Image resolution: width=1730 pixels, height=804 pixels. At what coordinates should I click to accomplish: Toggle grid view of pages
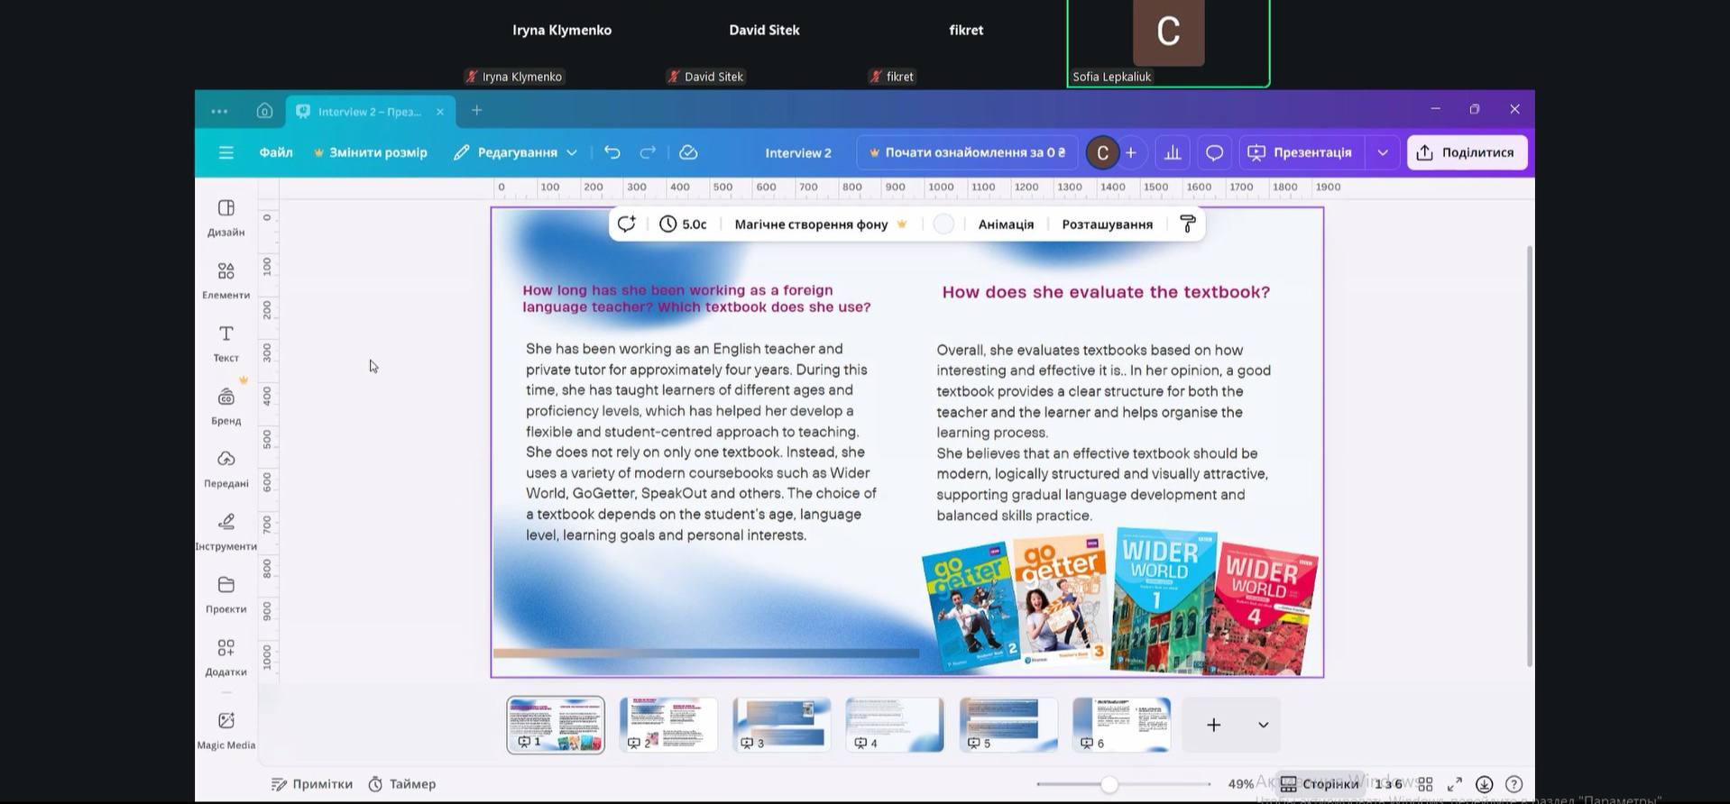(1425, 784)
